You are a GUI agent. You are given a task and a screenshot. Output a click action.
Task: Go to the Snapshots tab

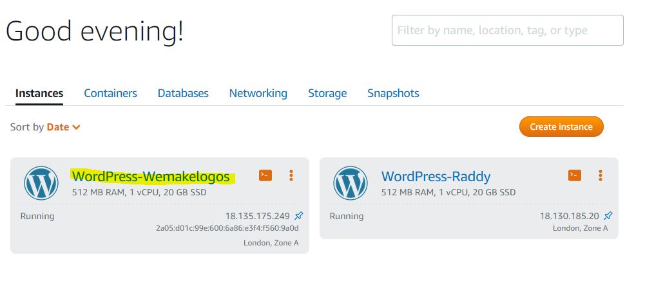point(393,93)
